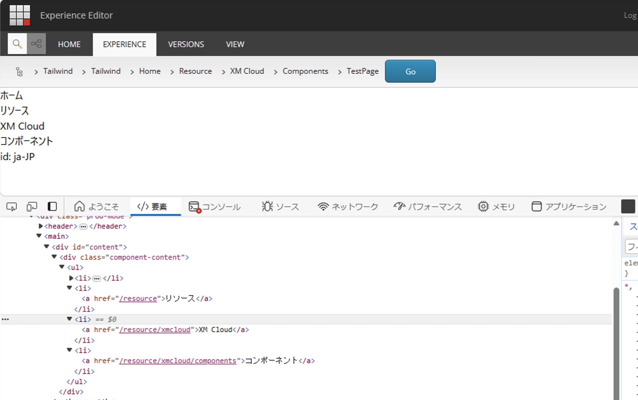
Task: Click the styles filter input field
Action: [632, 247]
